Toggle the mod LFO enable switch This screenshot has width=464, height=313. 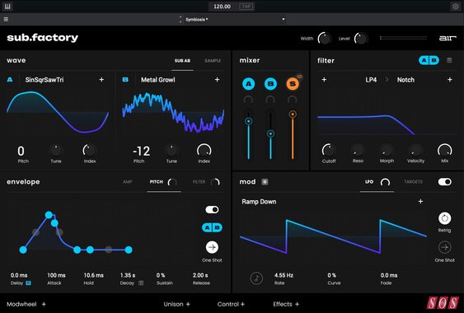click(444, 182)
